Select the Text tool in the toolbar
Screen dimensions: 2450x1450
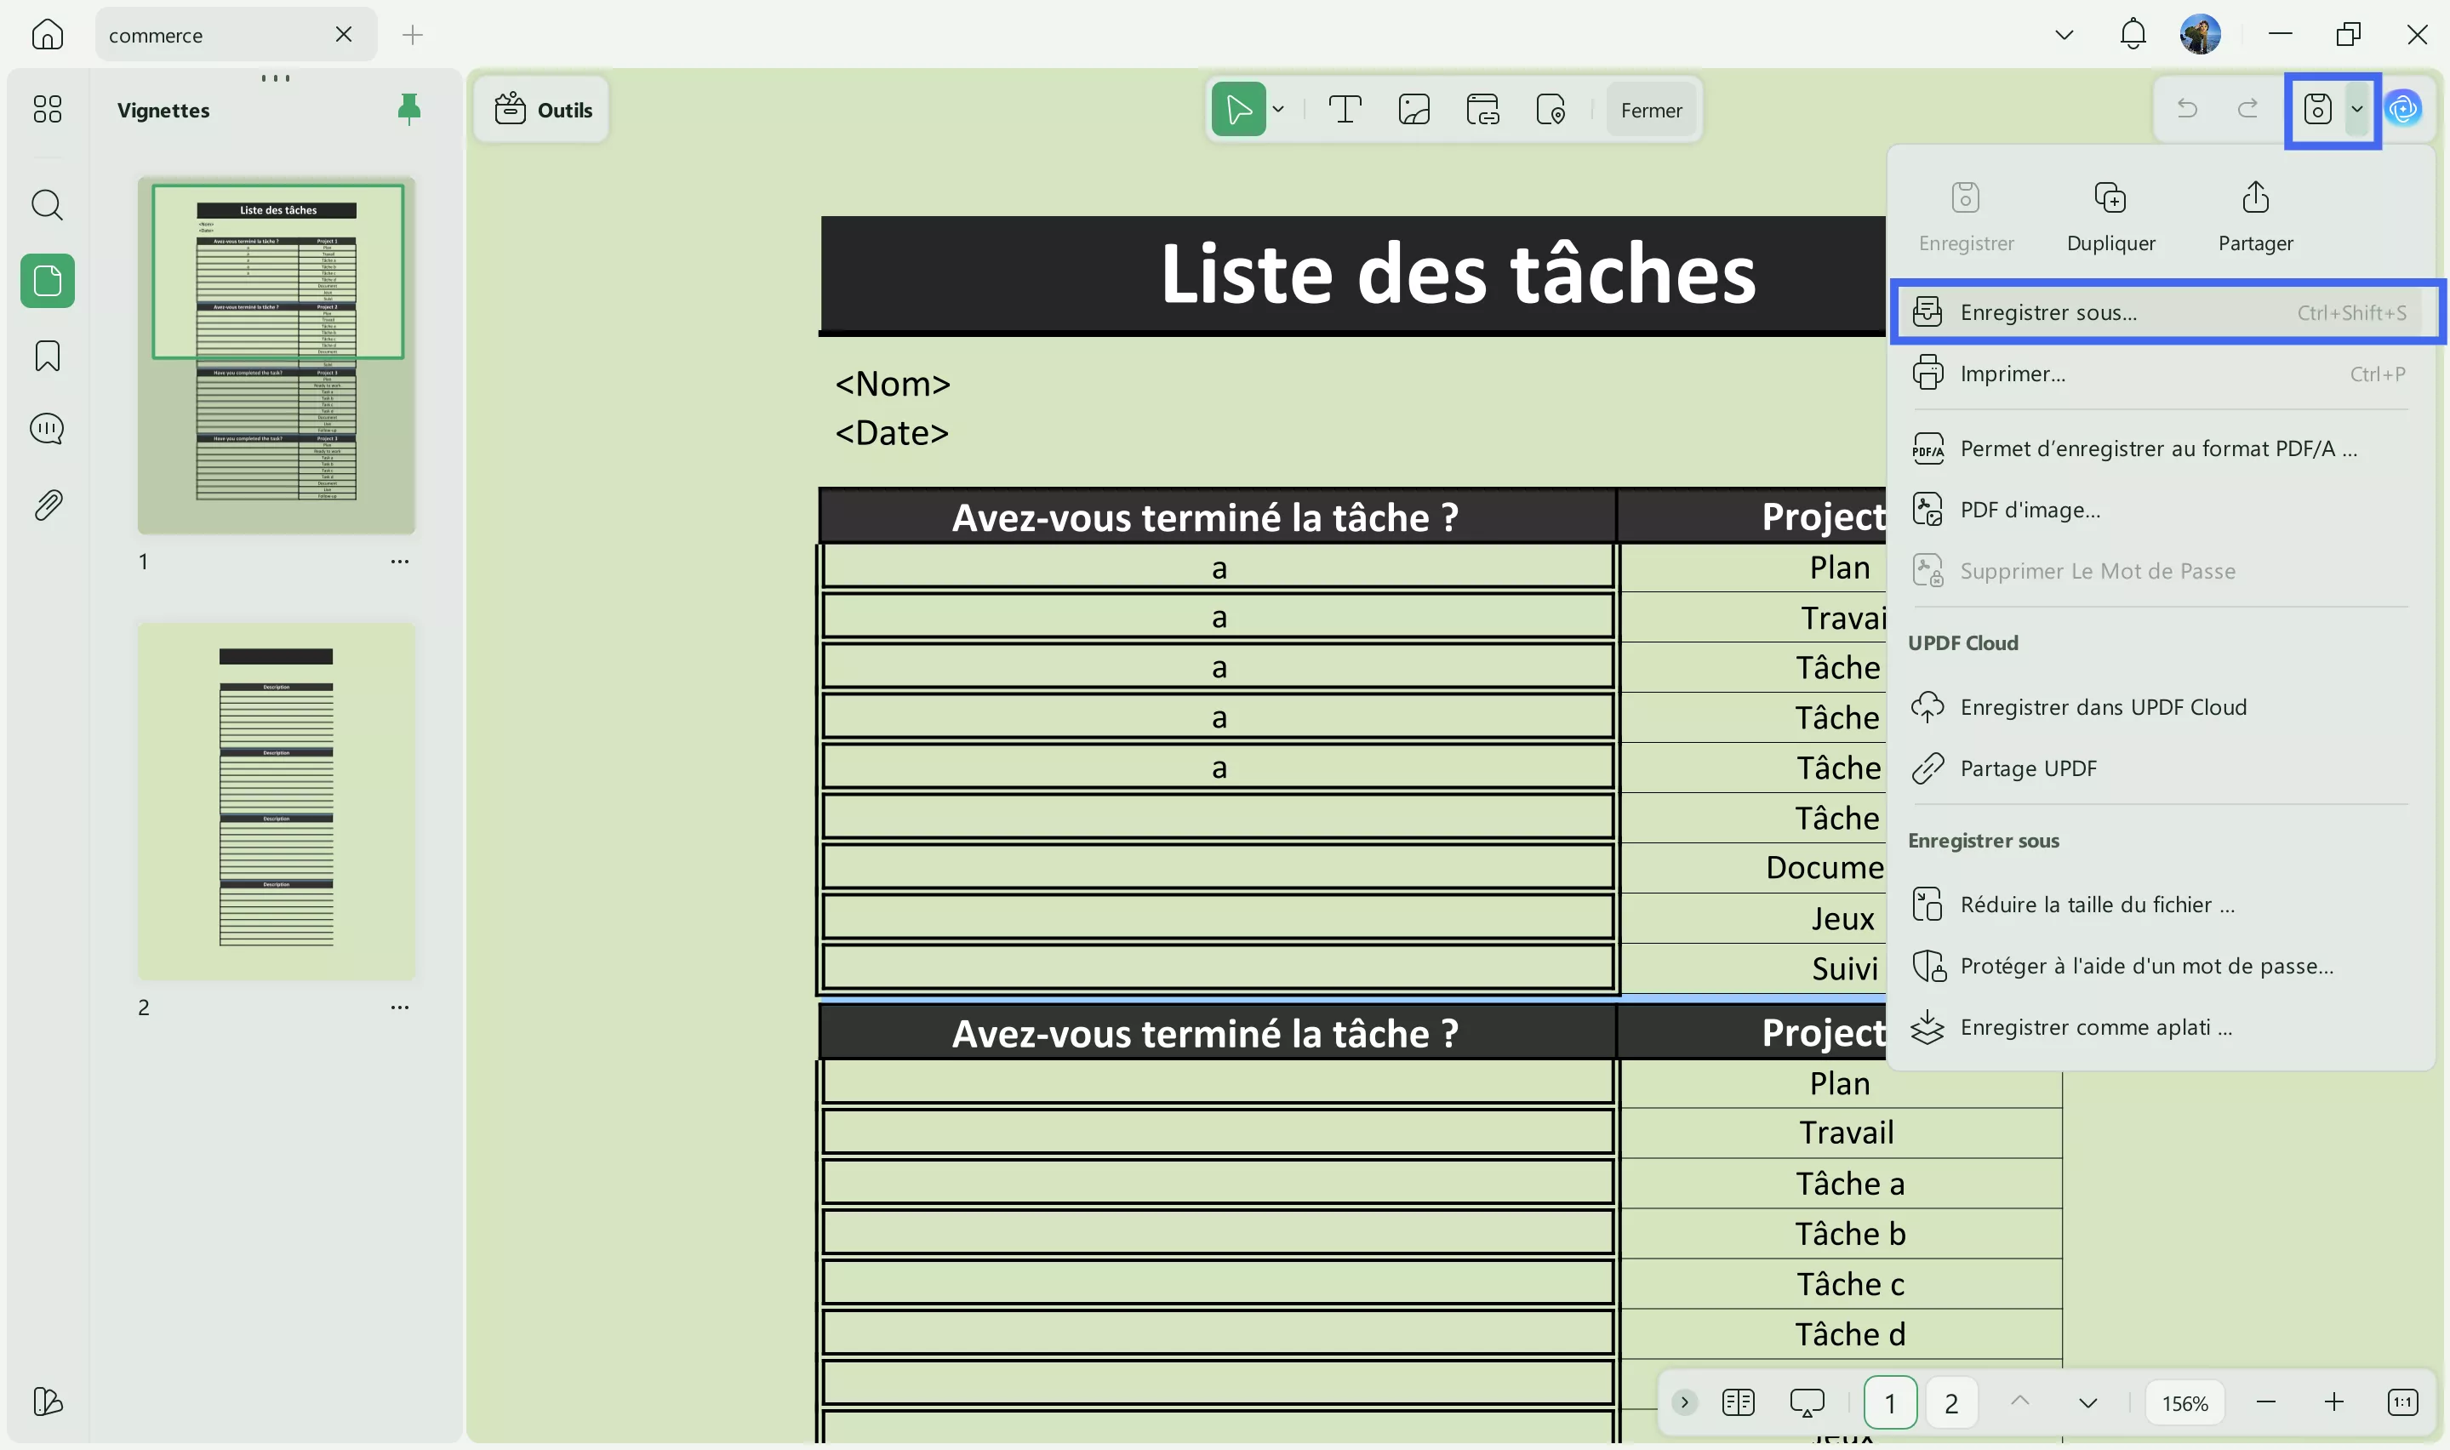point(1345,108)
